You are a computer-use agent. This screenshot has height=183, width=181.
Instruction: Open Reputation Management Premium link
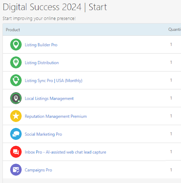tap(56, 117)
